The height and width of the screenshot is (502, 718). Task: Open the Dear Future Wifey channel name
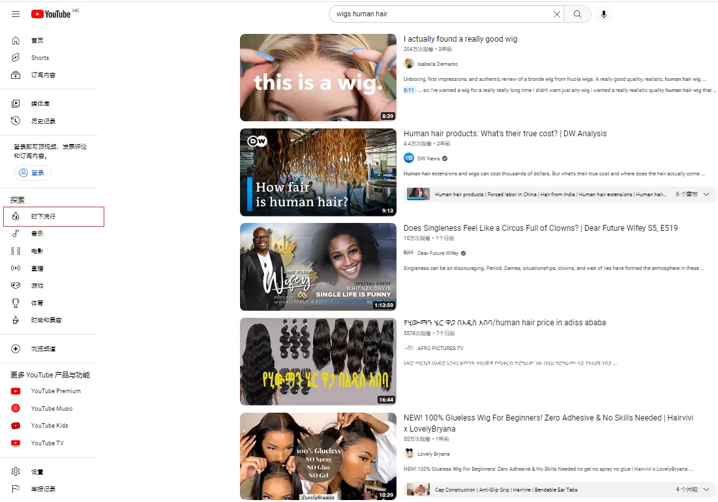(x=438, y=253)
